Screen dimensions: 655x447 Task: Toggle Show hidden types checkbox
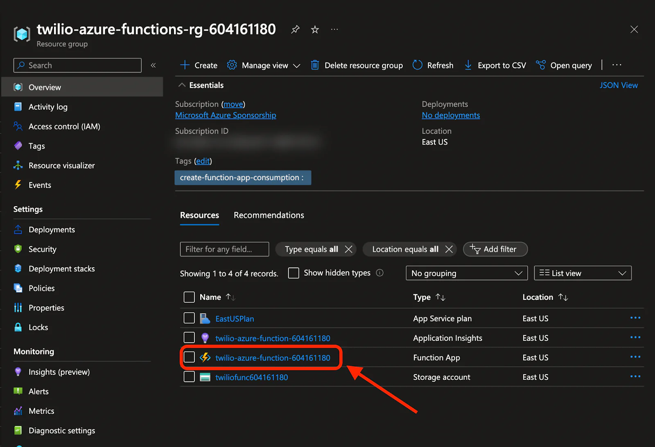(x=294, y=273)
